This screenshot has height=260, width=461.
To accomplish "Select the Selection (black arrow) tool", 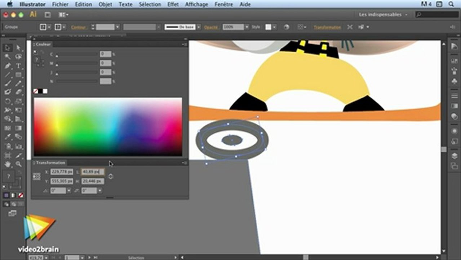I will 8,48.
